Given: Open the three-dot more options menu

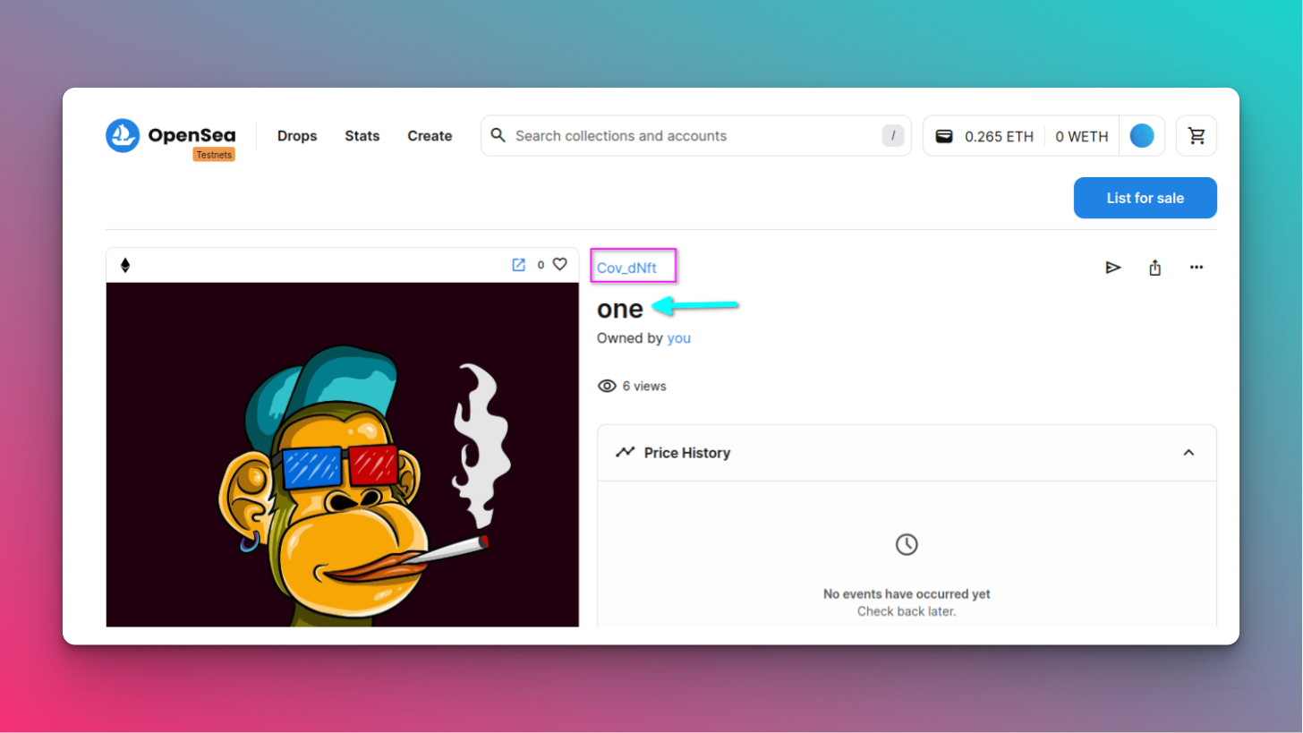Looking at the screenshot, I should (x=1197, y=267).
